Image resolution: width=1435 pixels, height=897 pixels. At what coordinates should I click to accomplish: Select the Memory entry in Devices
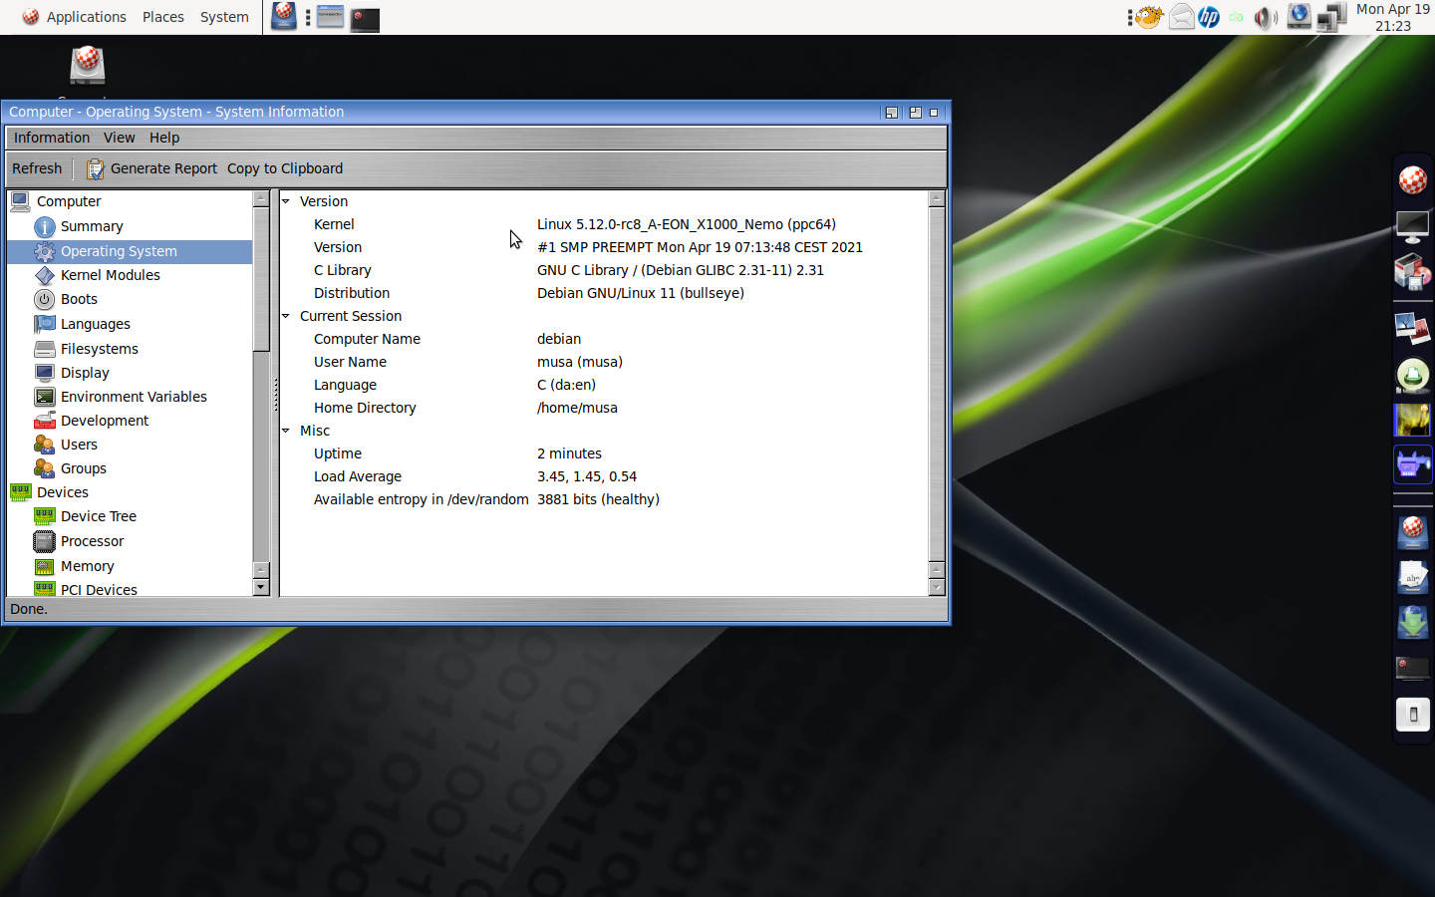click(x=87, y=566)
